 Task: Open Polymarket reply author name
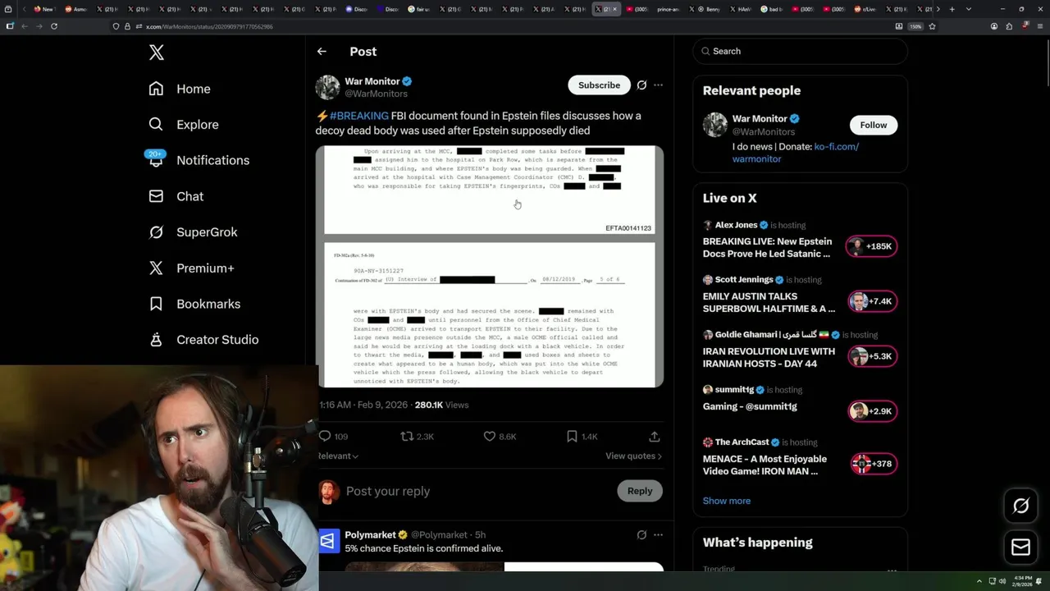(370, 534)
